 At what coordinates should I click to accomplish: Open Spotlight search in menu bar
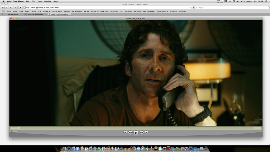click(x=266, y=1)
